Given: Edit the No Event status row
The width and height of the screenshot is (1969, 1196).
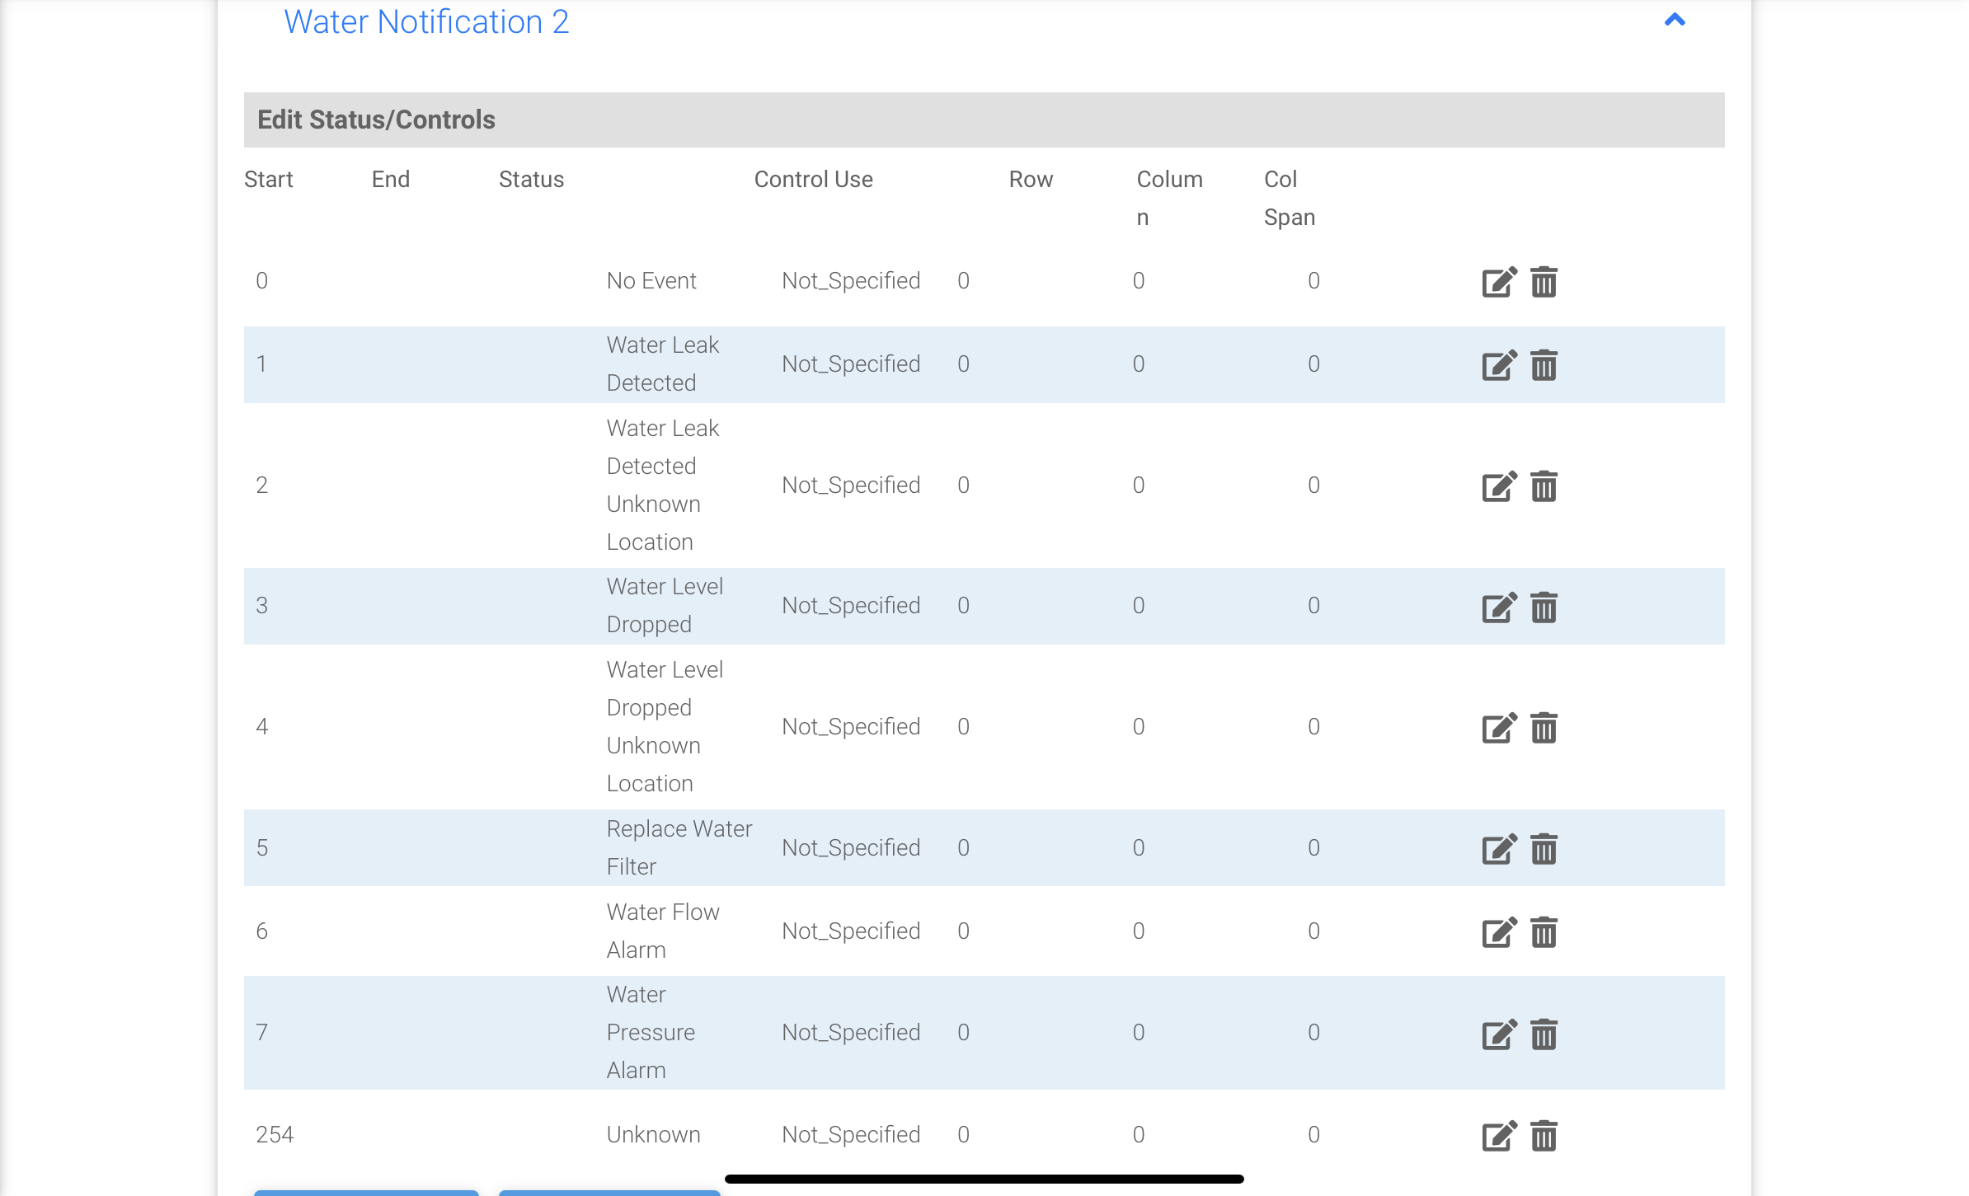Looking at the screenshot, I should click(x=1499, y=282).
